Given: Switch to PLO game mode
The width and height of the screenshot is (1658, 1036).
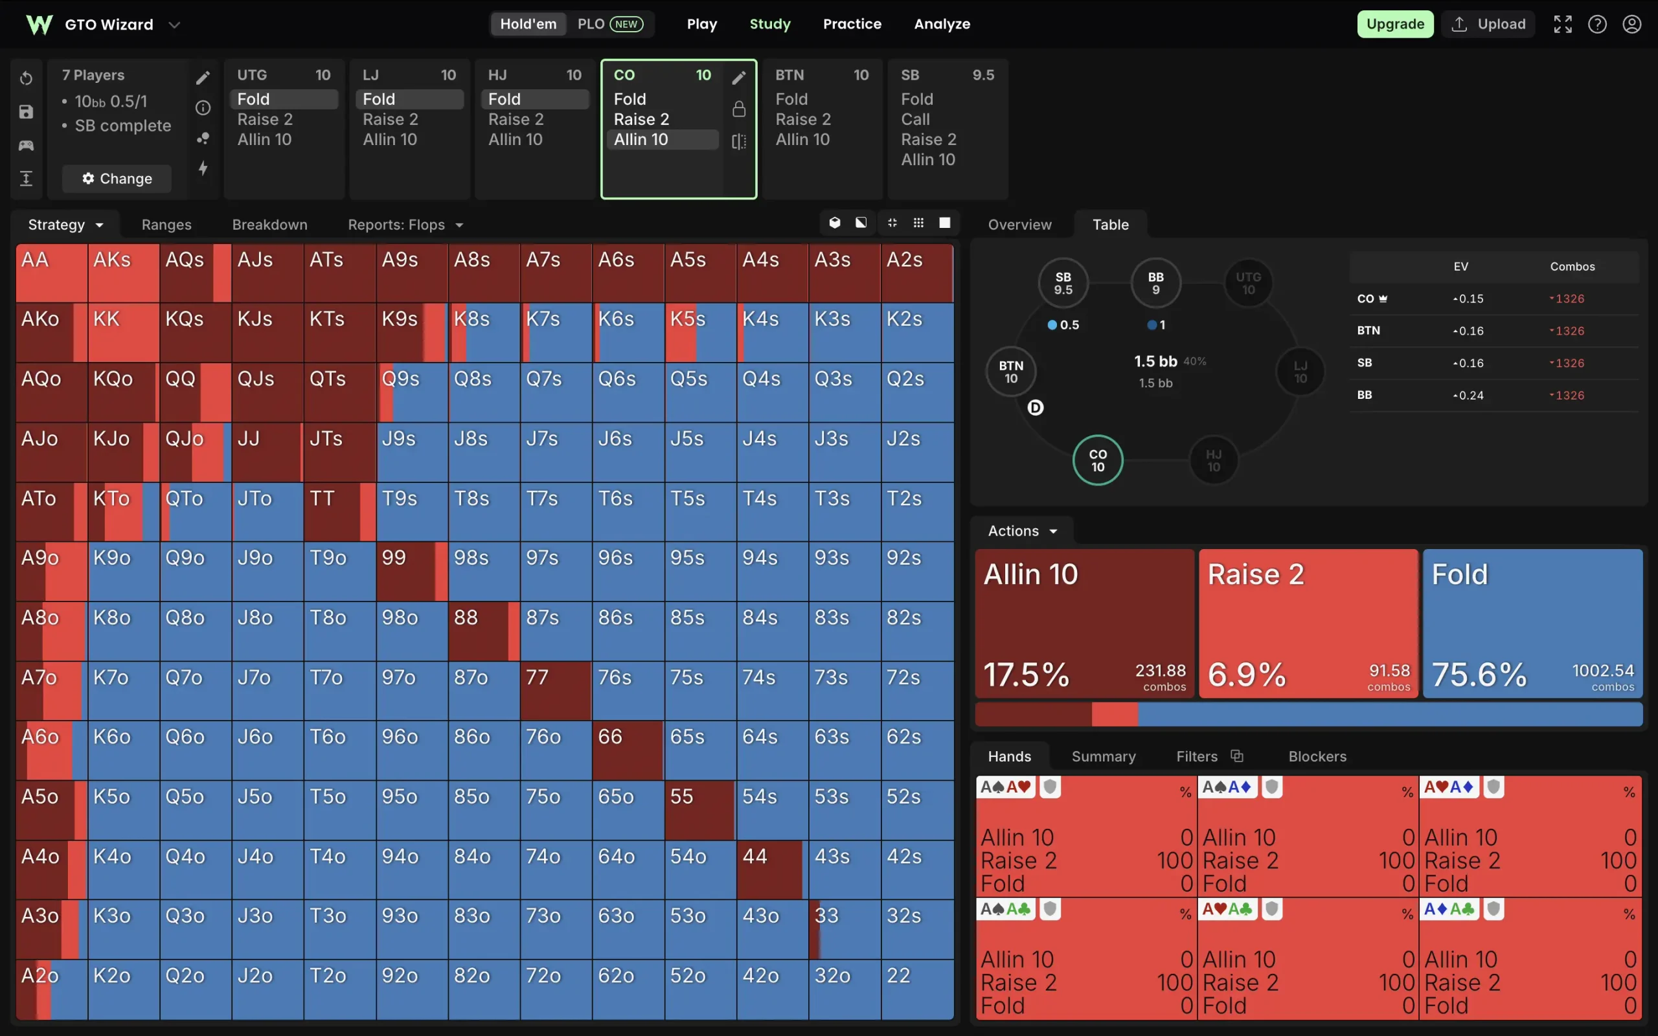Looking at the screenshot, I should point(609,24).
